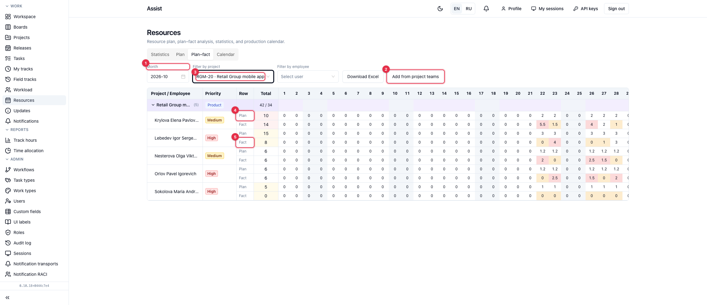
Task: Toggle dark mode moon icon
Action: pyautogui.click(x=440, y=9)
